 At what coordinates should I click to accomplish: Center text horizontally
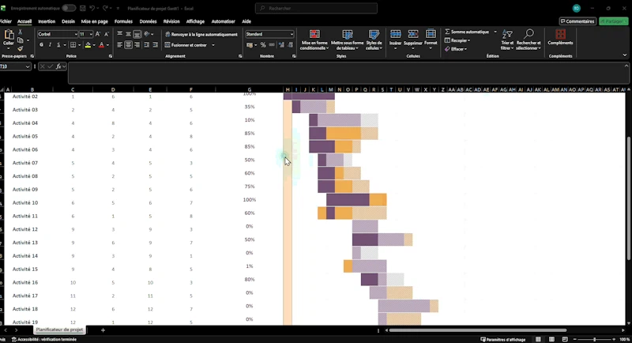(x=128, y=45)
